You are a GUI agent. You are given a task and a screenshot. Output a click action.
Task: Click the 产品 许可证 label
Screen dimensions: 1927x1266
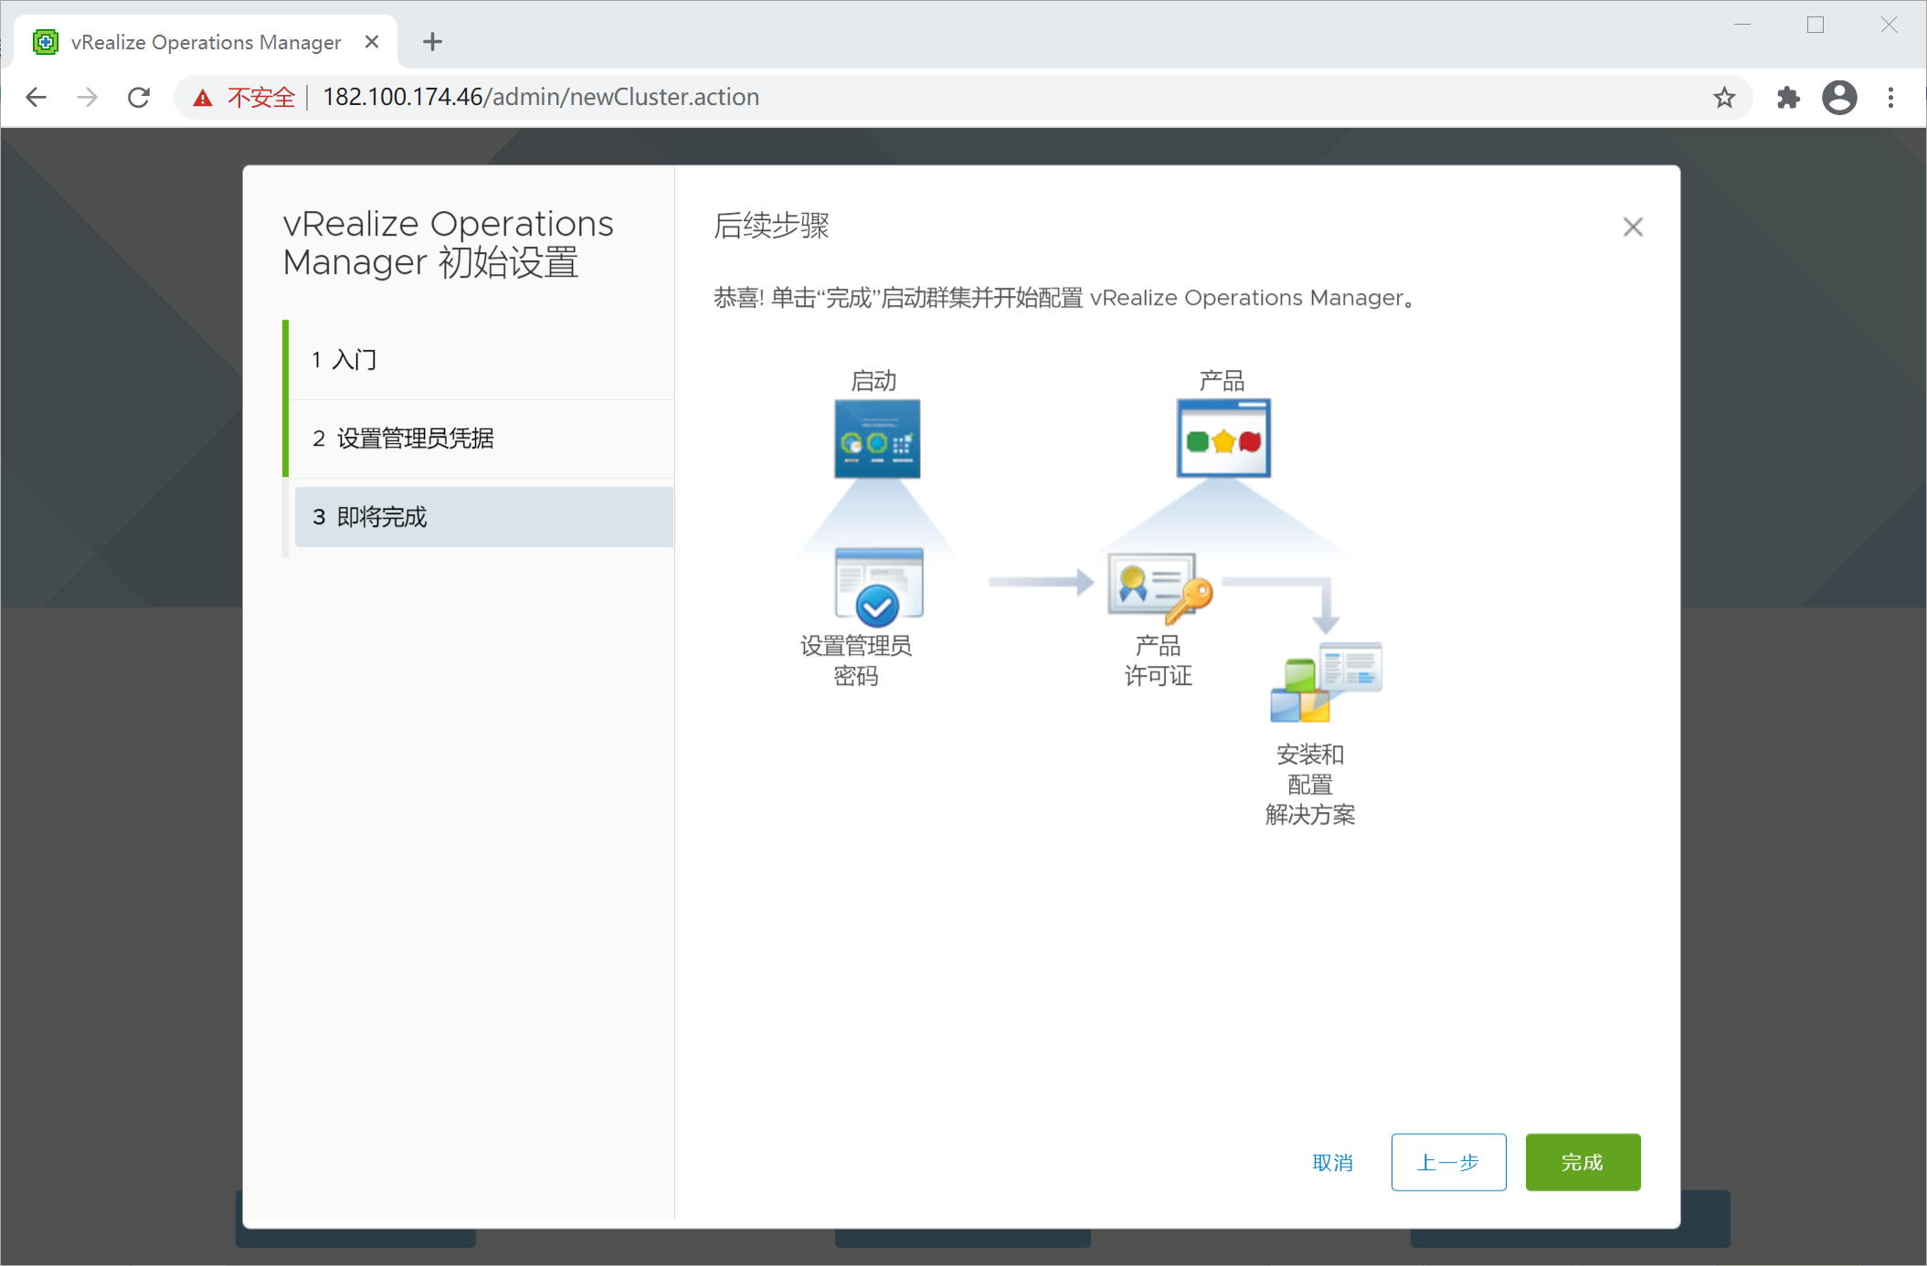[x=1158, y=660]
